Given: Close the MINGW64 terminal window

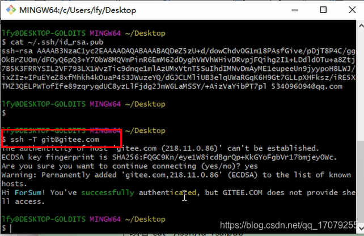Looking at the screenshot, I should coord(352,10).
